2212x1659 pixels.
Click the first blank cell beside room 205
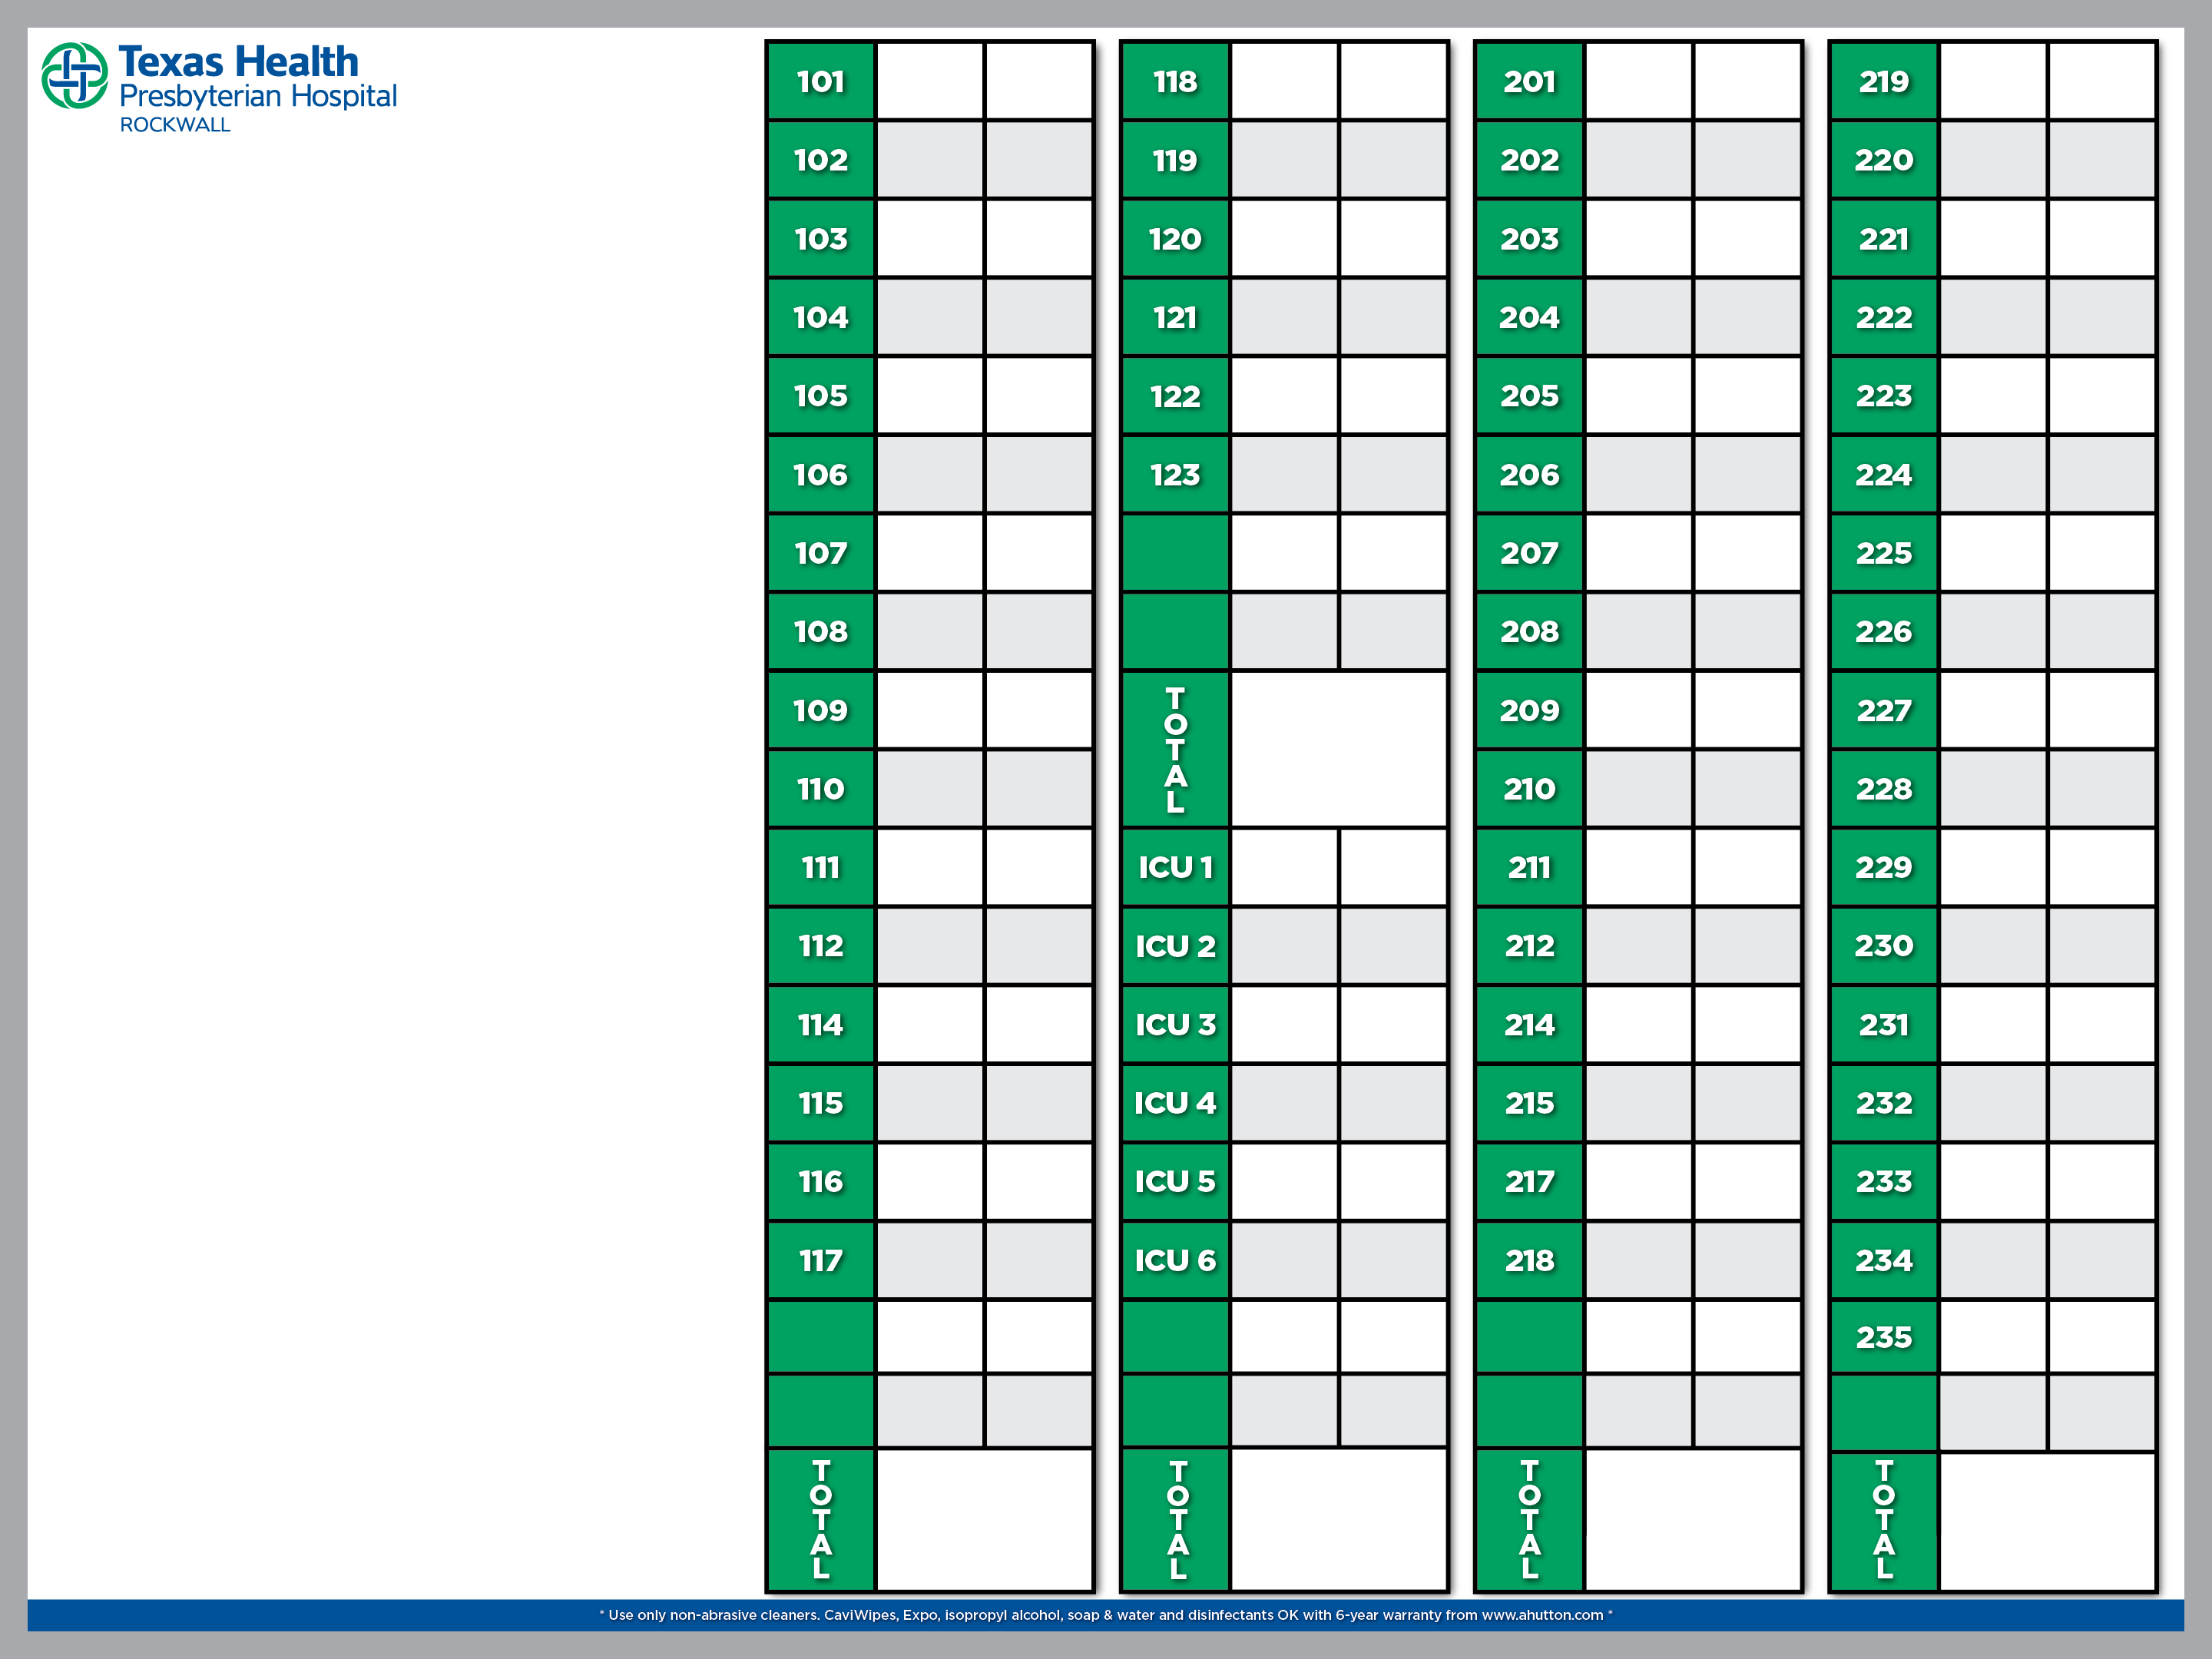click(1639, 396)
